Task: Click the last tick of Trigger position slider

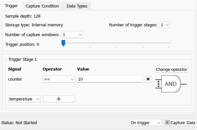Action: click(x=169, y=47)
